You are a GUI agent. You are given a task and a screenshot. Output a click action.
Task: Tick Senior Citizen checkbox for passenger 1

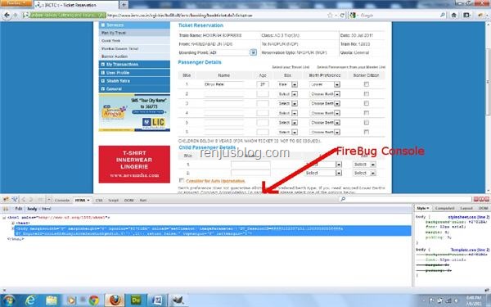click(x=366, y=84)
